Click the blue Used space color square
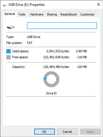Screen dimensions: 103x137 [9, 51]
